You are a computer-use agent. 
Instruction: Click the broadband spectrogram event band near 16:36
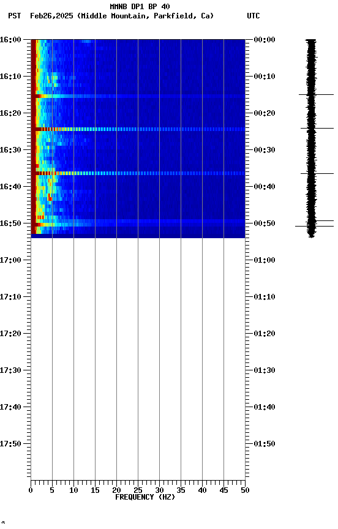138,173
